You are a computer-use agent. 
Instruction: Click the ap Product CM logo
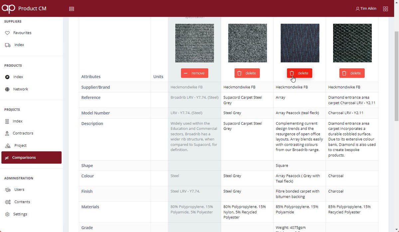[24, 8]
